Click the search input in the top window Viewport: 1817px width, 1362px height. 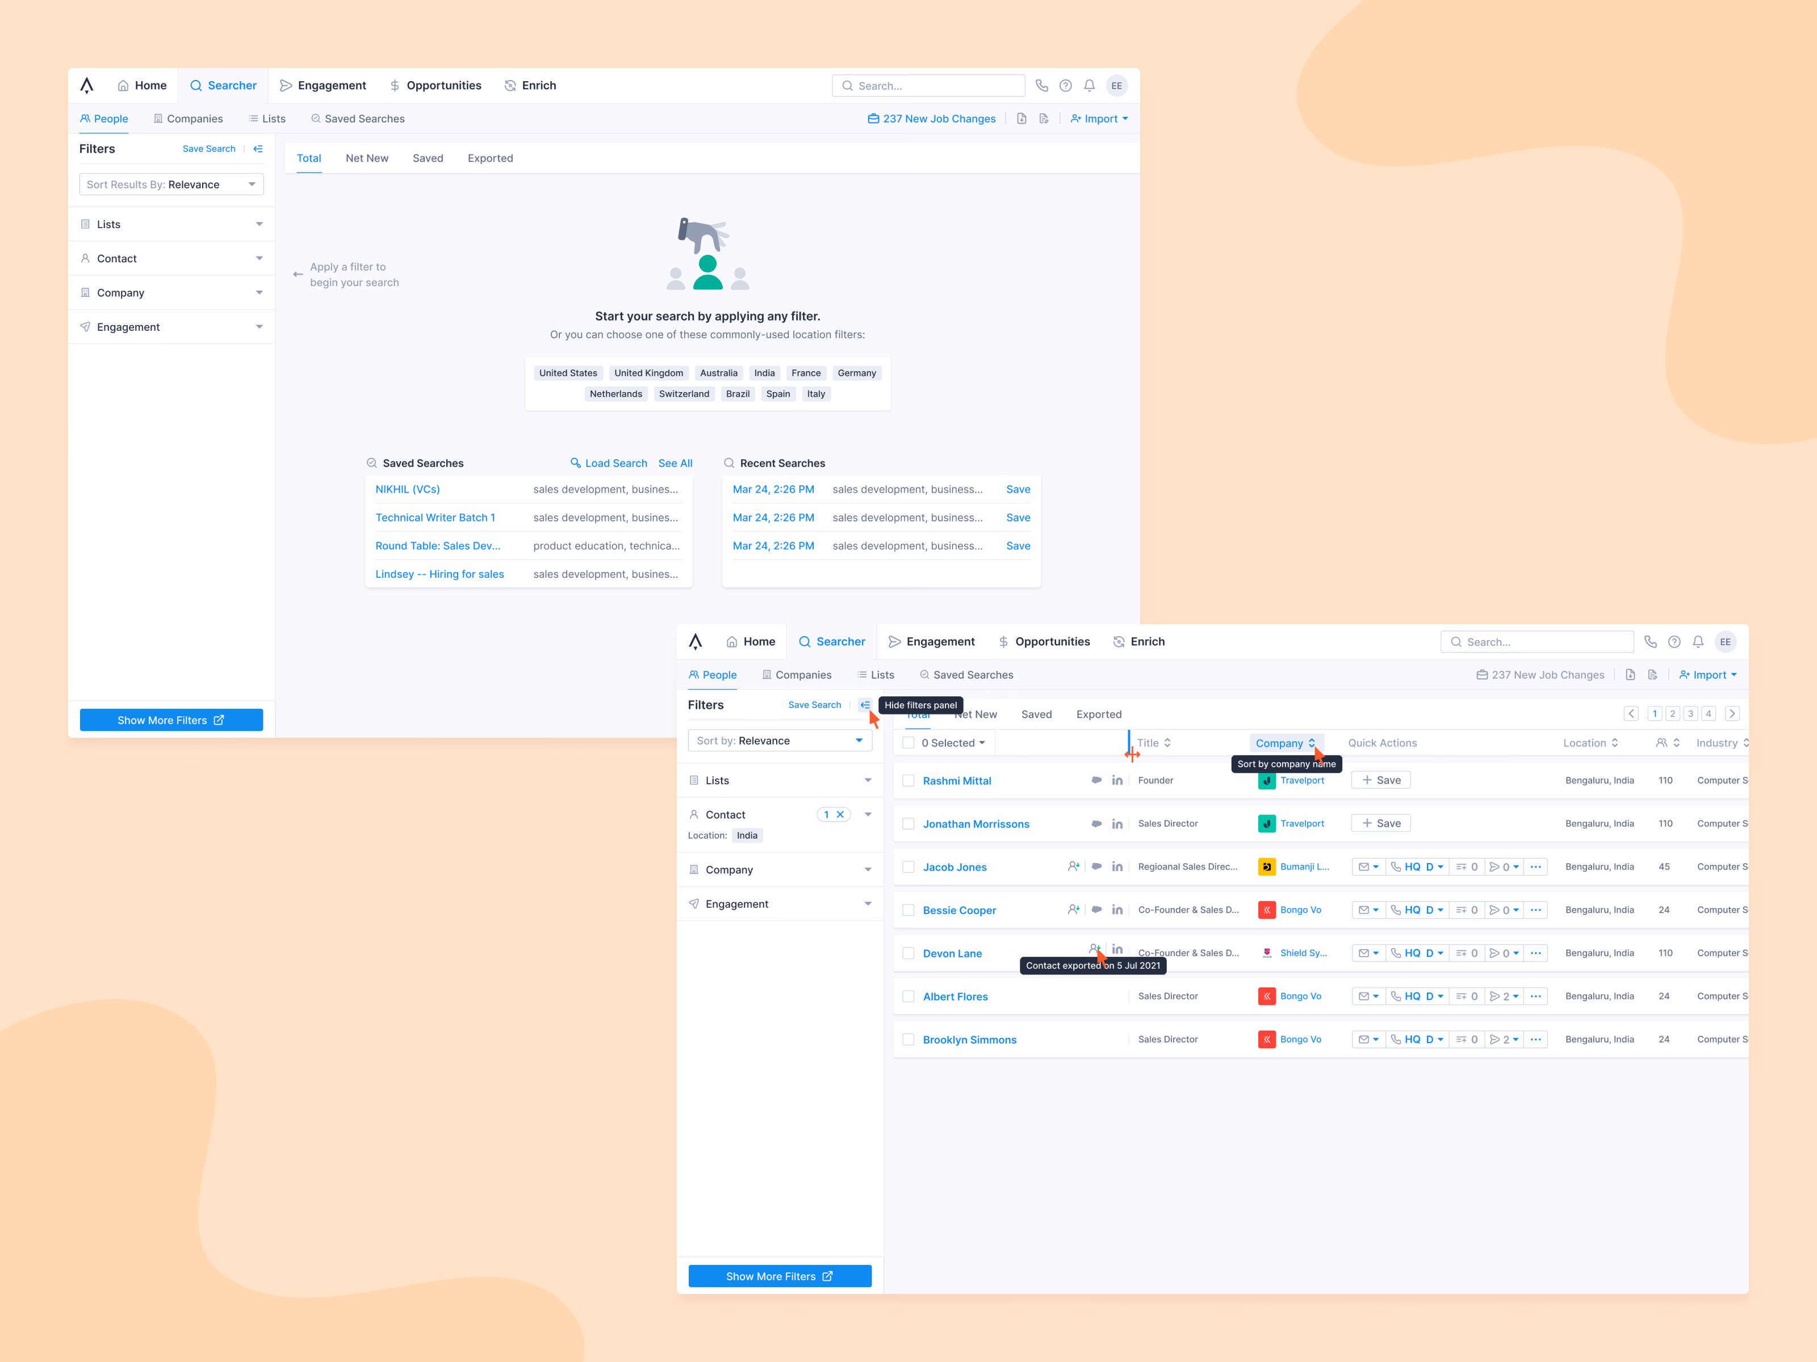[x=928, y=85]
